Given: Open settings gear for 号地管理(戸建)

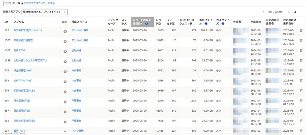Looking at the screenshot, I should 65,101.
